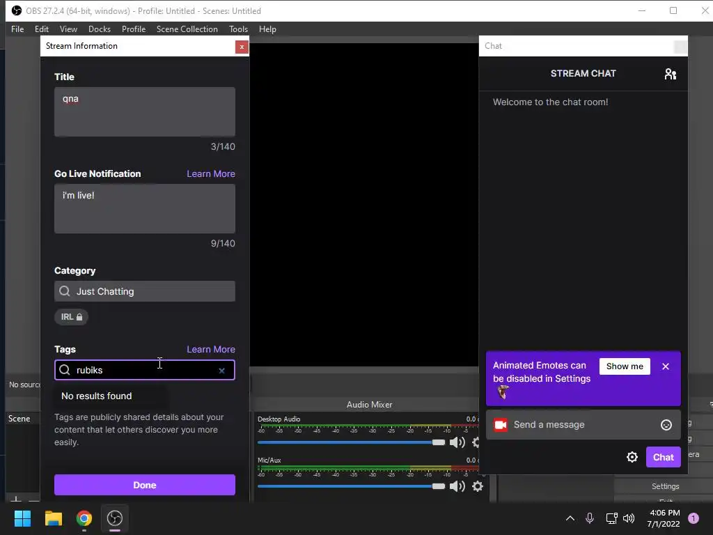
Task: Open the taskbar clock and date
Action: (x=664, y=518)
